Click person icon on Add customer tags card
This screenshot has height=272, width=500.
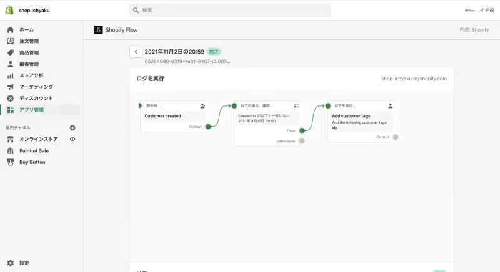[x=390, y=105]
